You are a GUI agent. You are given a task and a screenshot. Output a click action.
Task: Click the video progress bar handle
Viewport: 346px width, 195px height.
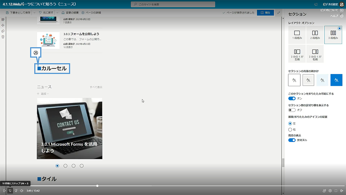click(97, 186)
